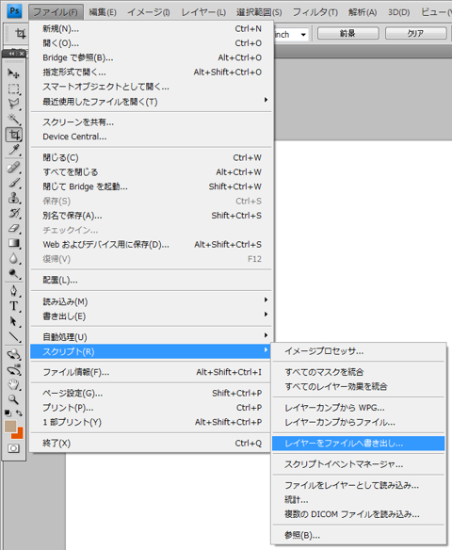
Task: Open the スクリプト(R) submenu item
Action: pos(151,351)
